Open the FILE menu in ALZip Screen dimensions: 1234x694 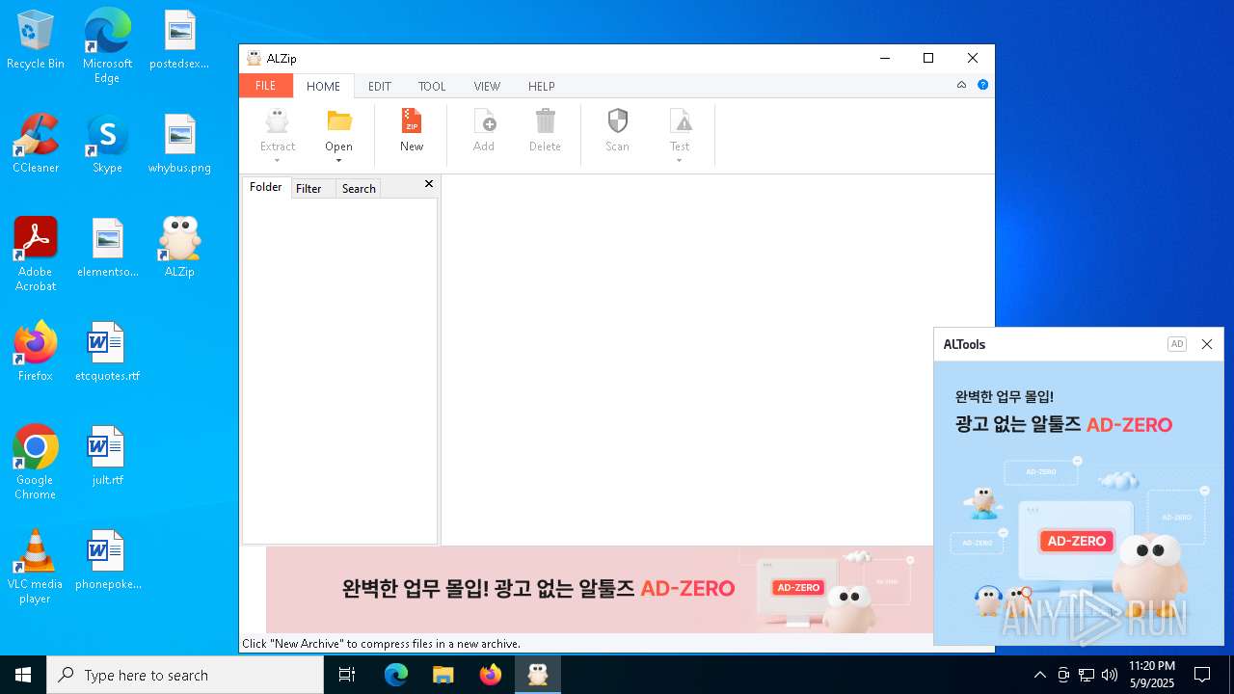tap(266, 86)
